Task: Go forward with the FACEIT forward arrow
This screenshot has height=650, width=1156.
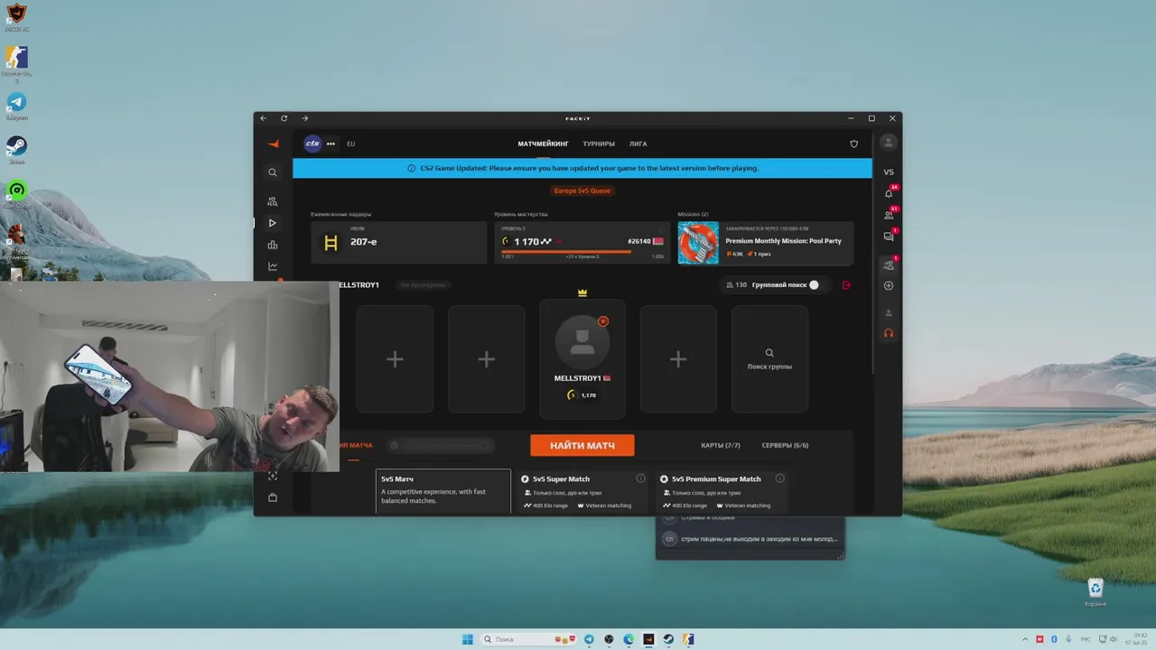Action: pyautogui.click(x=304, y=118)
